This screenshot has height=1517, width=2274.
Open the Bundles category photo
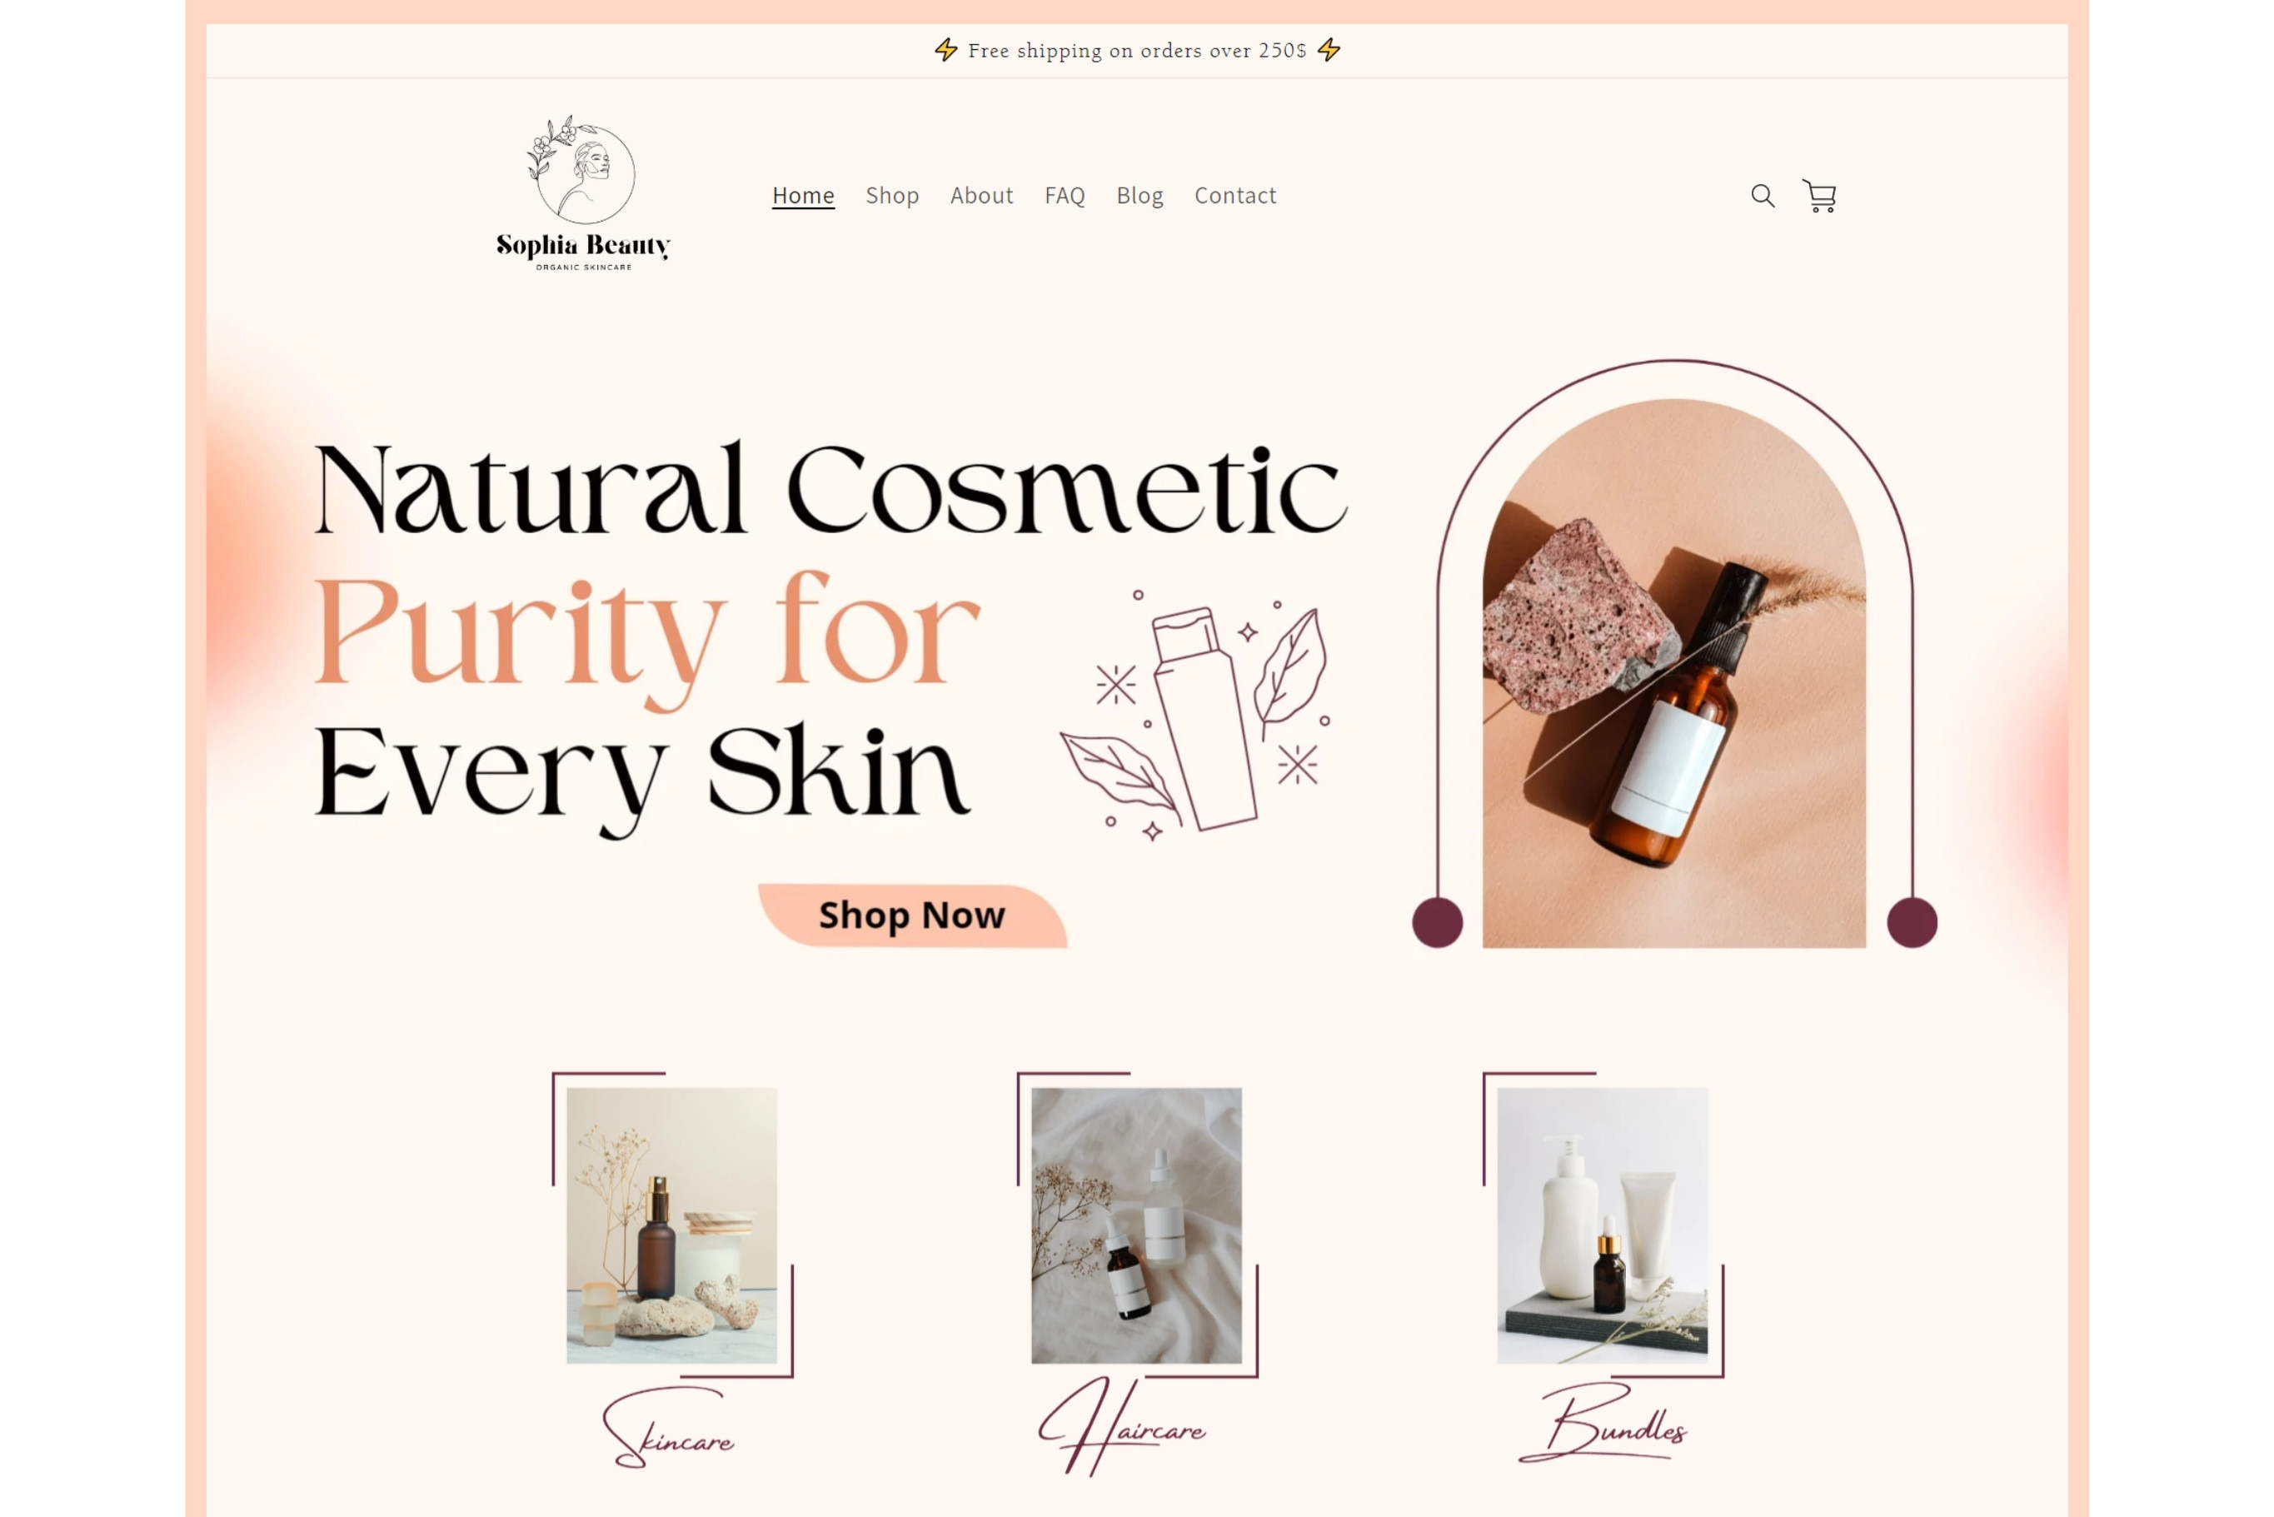[x=1602, y=1225]
